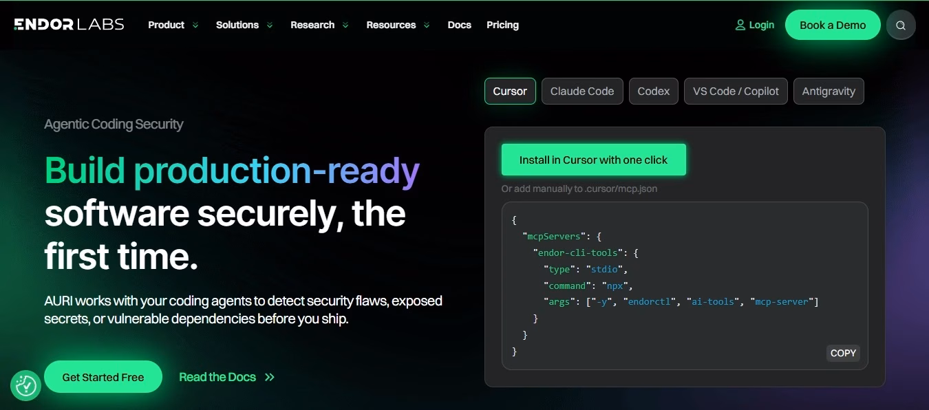Click the double chevron after Read the Docs
Viewport: 929px width, 410px height.
tap(270, 377)
